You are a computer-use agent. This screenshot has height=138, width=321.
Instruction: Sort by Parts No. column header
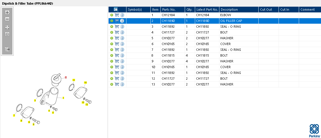point(173,10)
